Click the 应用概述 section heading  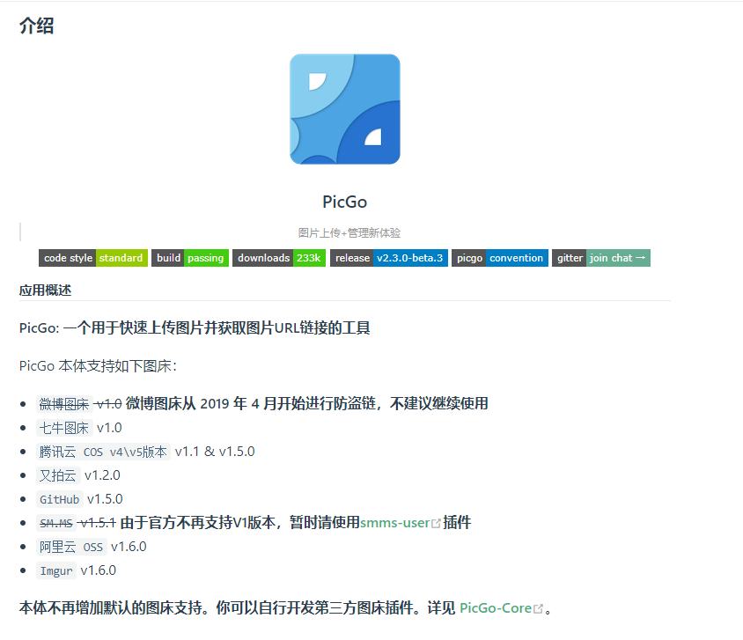pyautogui.click(x=45, y=290)
